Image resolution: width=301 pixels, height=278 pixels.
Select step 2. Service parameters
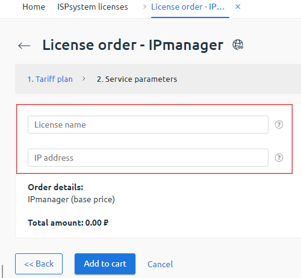pyautogui.click(x=137, y=79)
